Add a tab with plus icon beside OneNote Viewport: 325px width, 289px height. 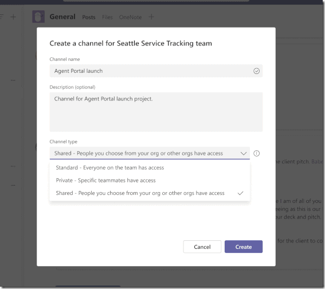[151, 17]
